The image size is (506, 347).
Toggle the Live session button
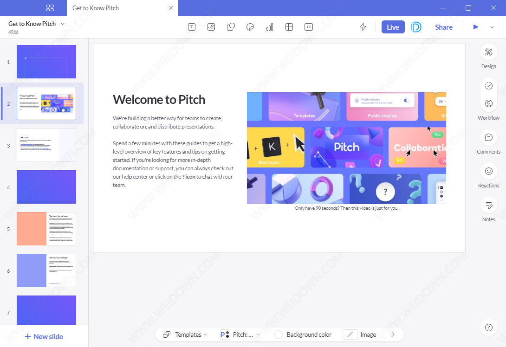tap(393, 27)
